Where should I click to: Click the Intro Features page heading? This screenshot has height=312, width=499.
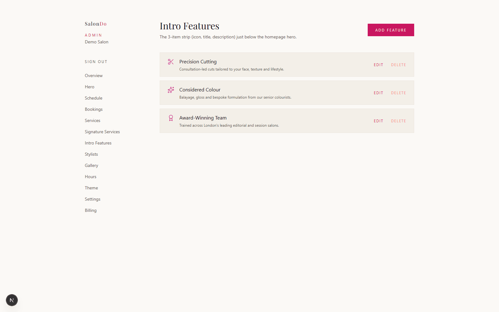point(190,26)
